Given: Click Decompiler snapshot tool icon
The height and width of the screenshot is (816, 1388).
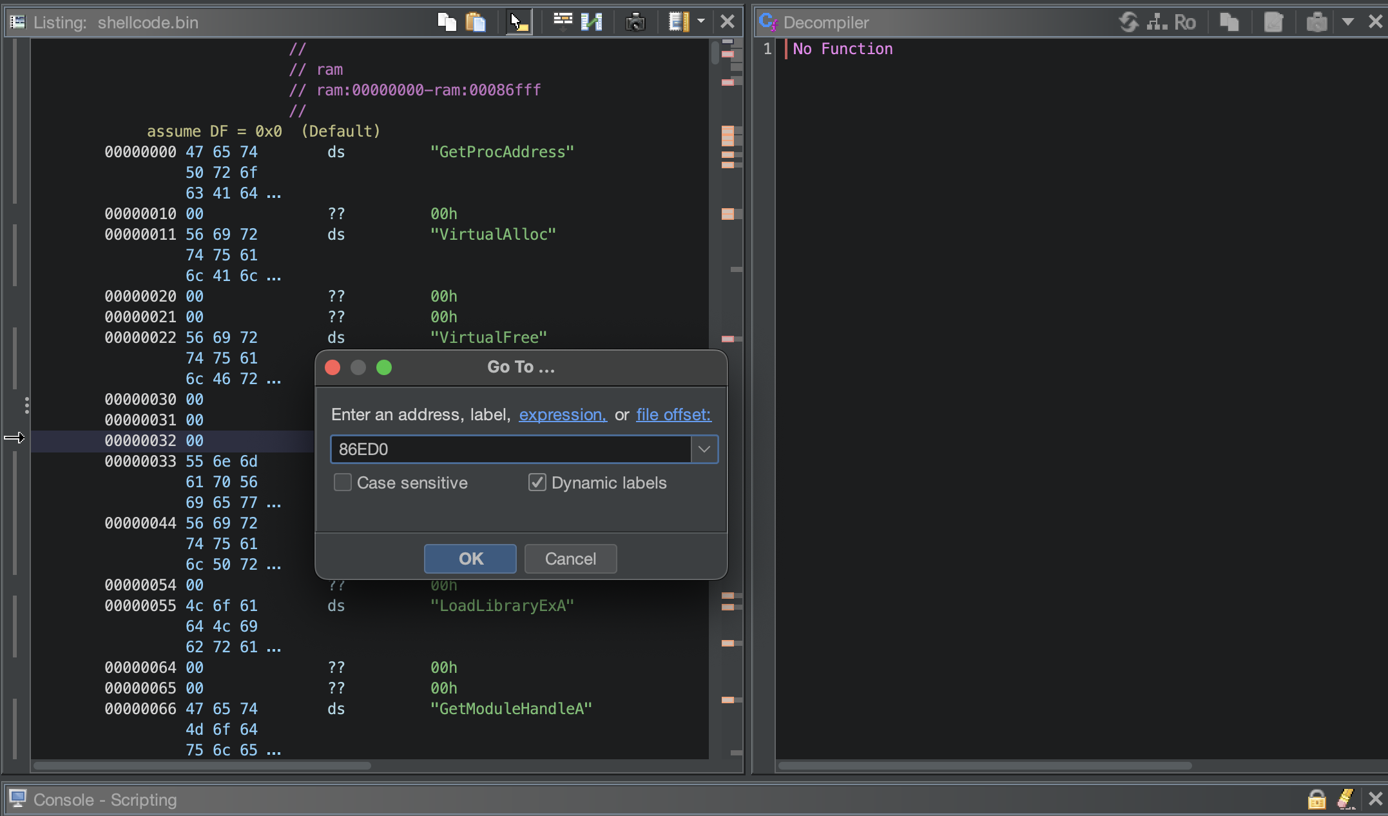Looking at the screenshot, I should pyautogui.click(x=1316, y=22).
